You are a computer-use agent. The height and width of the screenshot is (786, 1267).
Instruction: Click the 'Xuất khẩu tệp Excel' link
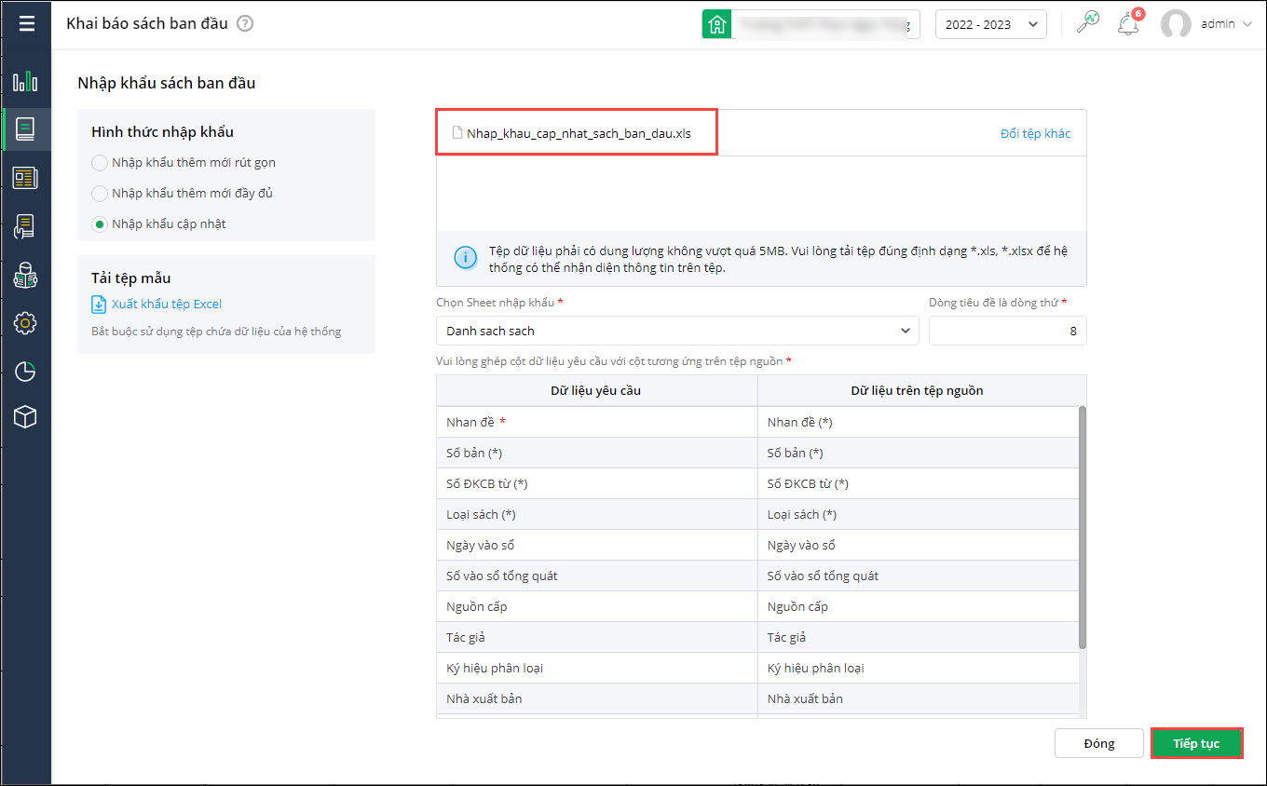[x=166, y=304]
